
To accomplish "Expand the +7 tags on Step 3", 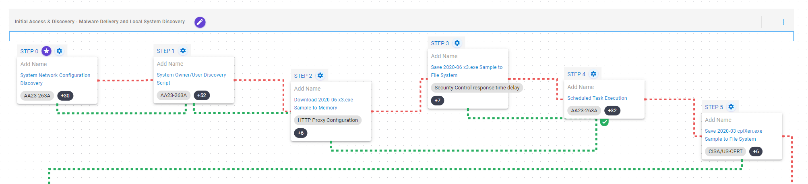I will 438,101.
